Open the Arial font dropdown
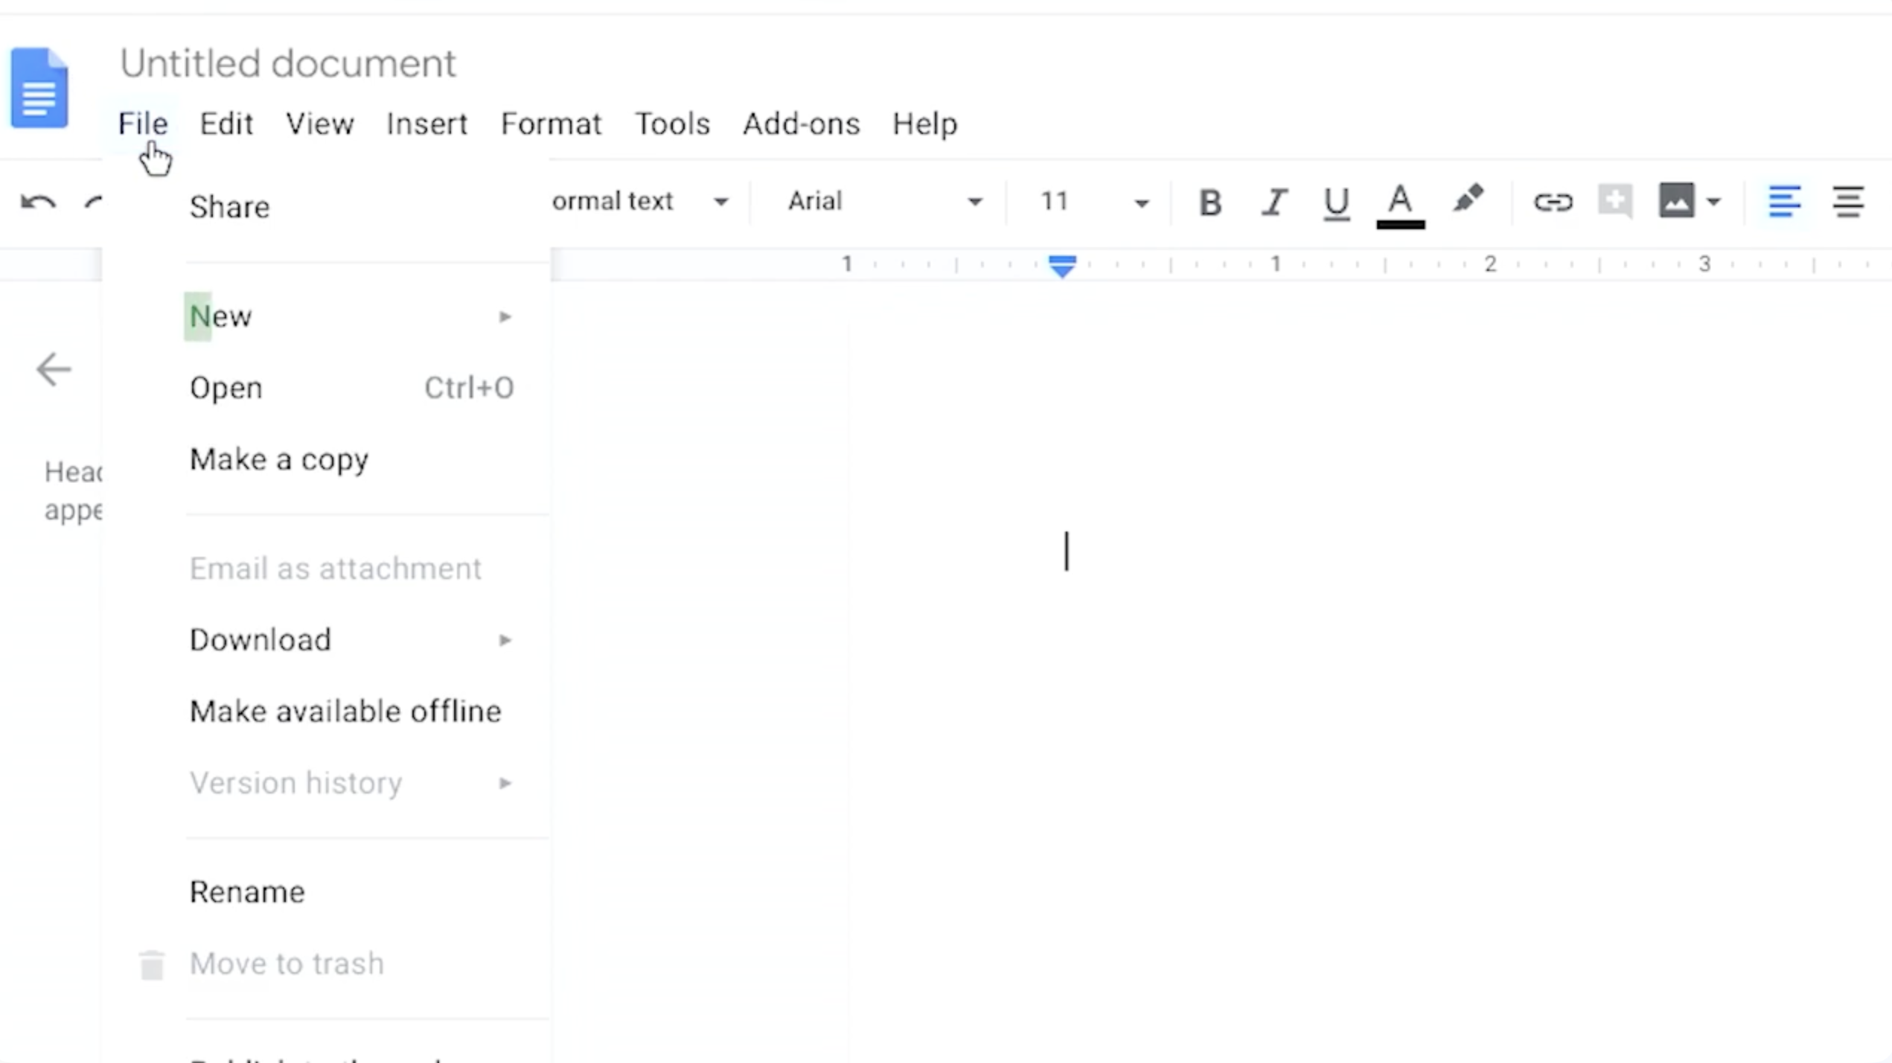Image resolution: width=1892 pixels, height=1063 pixels. 884,202
